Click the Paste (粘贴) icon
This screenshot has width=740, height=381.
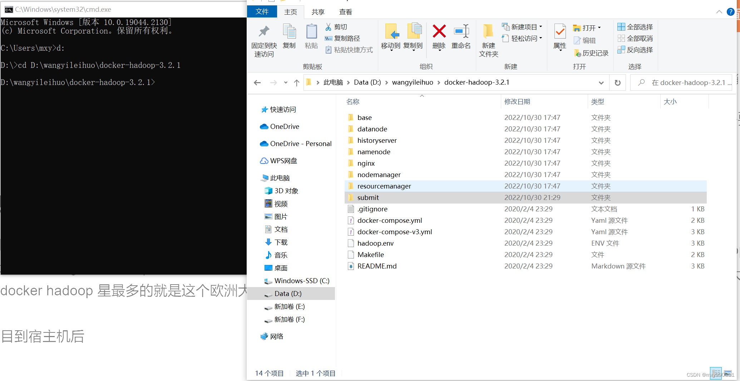(x=311, y=36)
